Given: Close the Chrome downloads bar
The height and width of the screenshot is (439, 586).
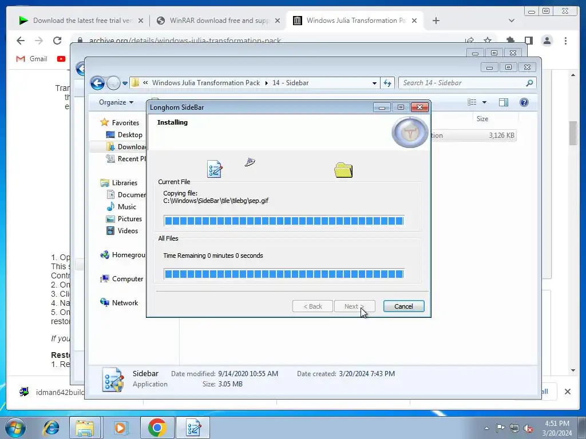Looking at the screenshot, I should click(x=567, y=392).
